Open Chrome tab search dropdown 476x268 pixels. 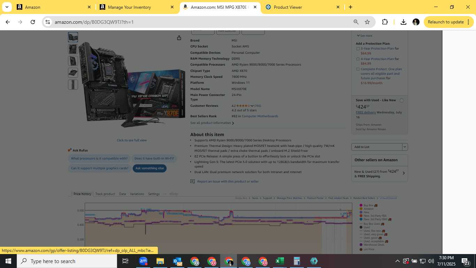click(x=7, y=7)
